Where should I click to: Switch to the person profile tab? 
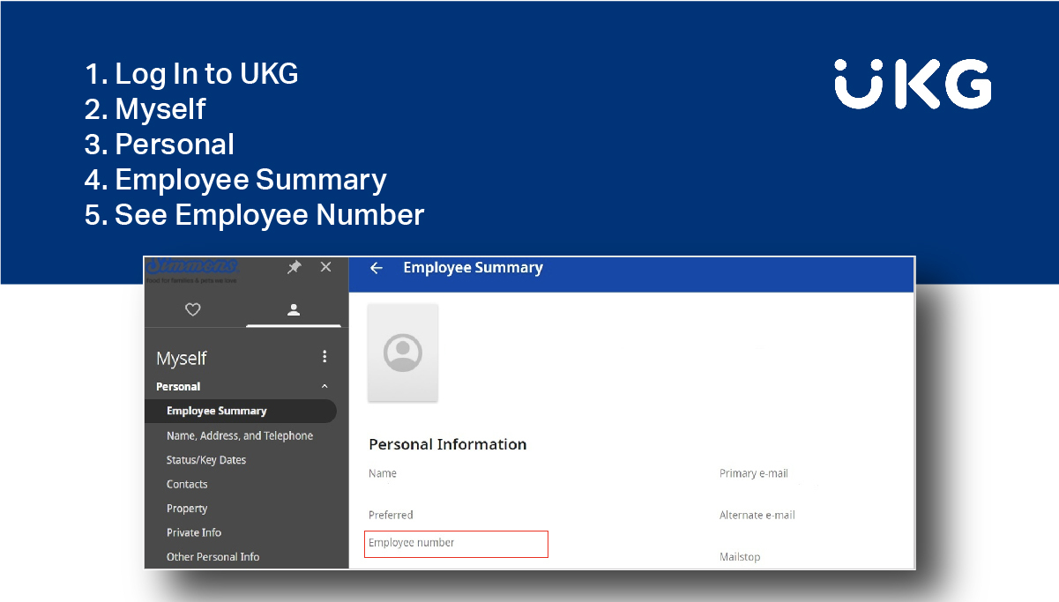point(294,309)
